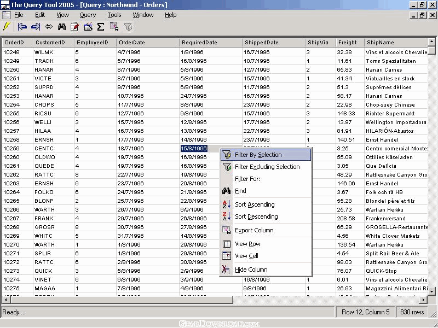Choose Export Column in context menu

pyautogui.click(x=266, y=230)
